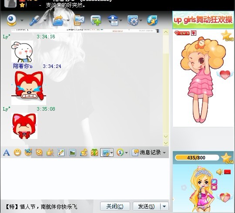Click the red chat bubble icon by speaker
The image size is (235, 213).
coord(227,172)
